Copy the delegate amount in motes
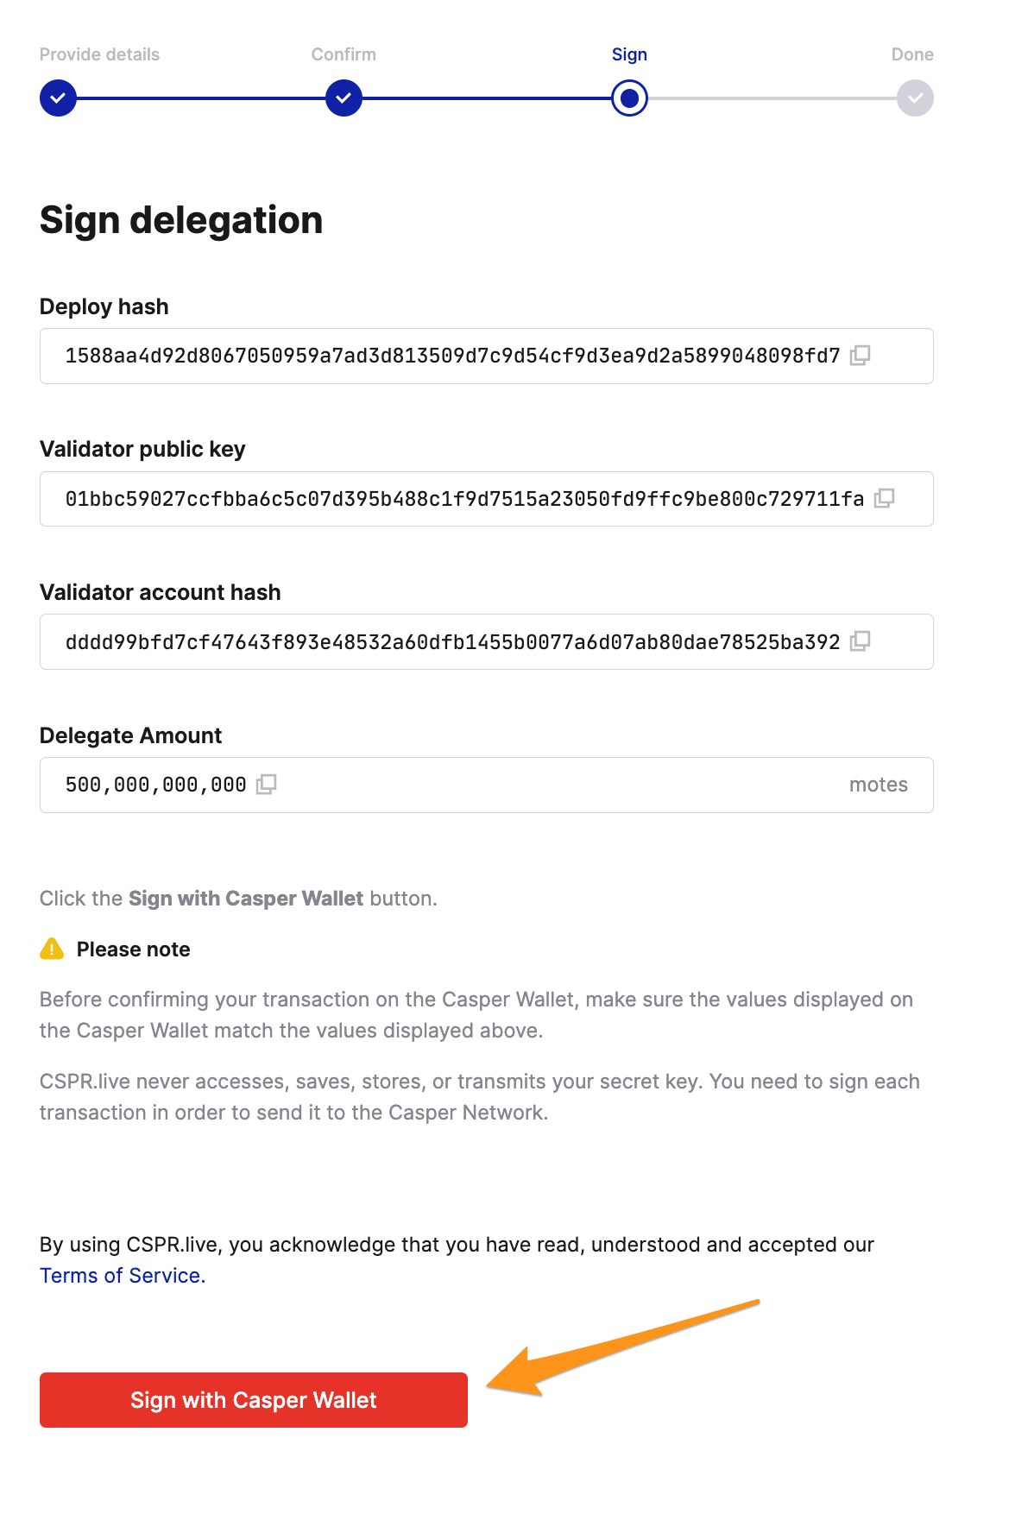 [266, 785]
